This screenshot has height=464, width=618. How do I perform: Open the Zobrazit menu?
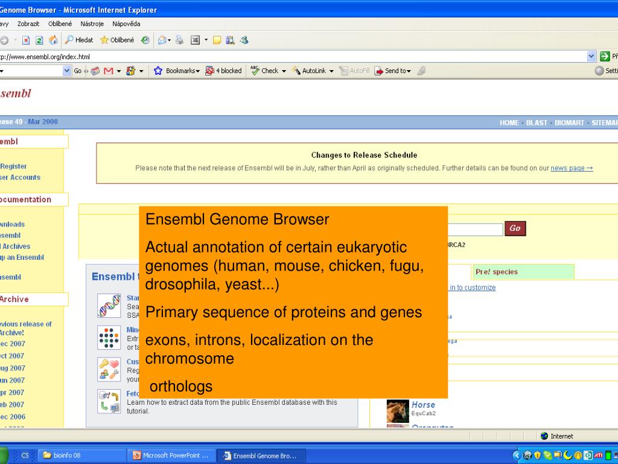[28, 24]
